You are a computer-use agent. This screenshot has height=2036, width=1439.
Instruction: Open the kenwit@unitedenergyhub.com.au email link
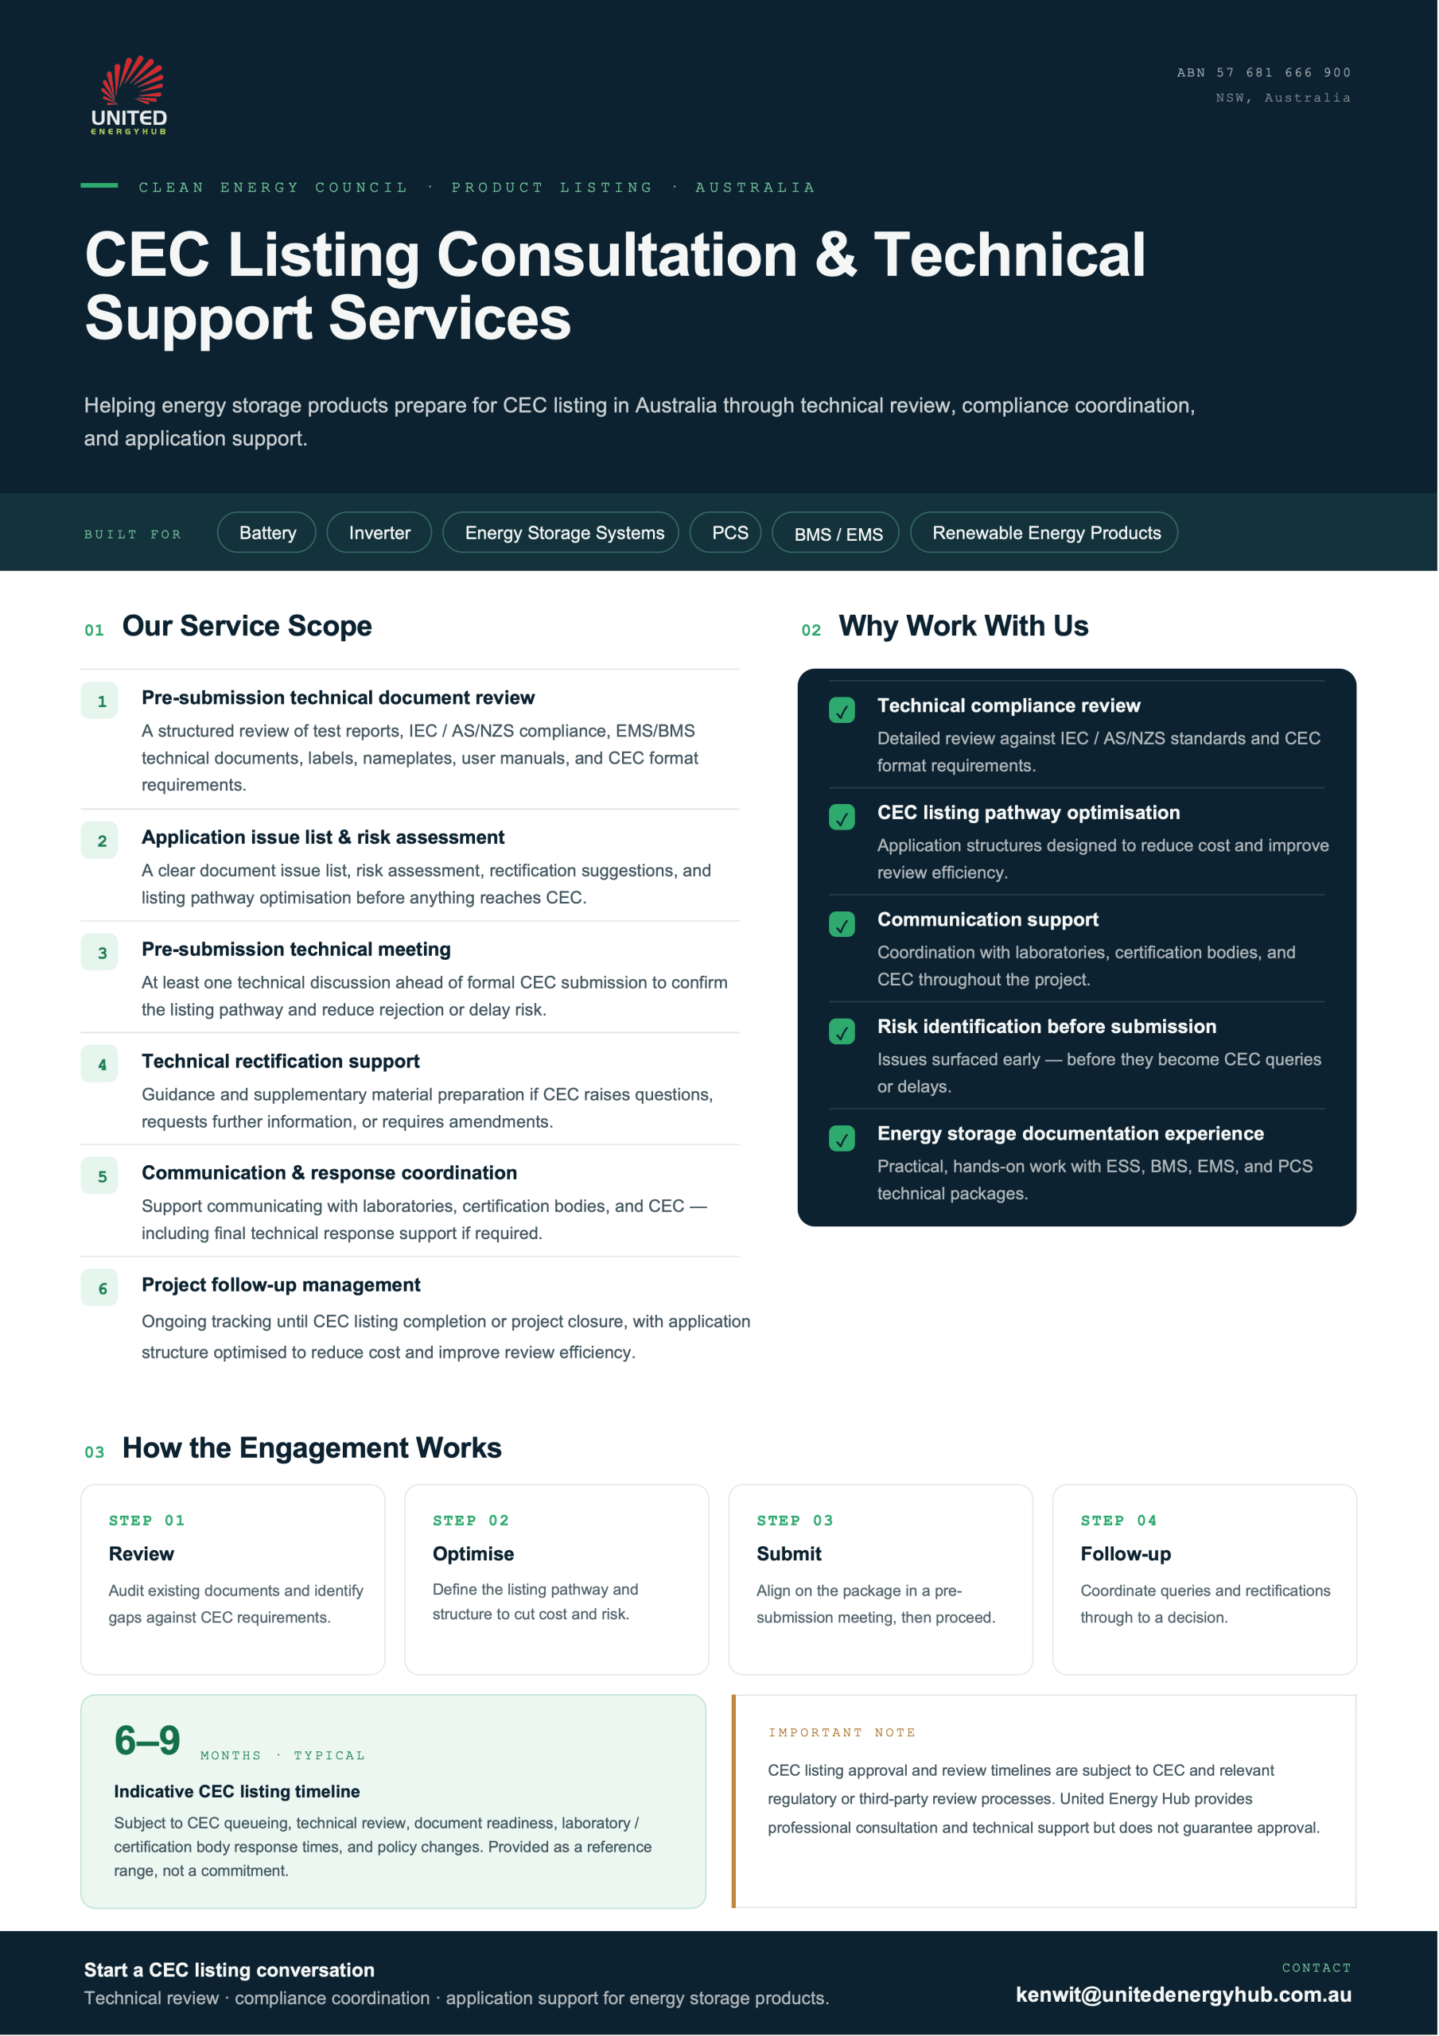click(x=1183, y=1995)
